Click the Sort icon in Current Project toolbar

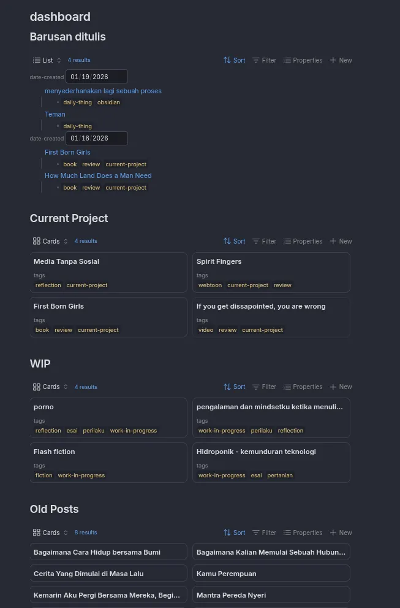pos(227,241)
